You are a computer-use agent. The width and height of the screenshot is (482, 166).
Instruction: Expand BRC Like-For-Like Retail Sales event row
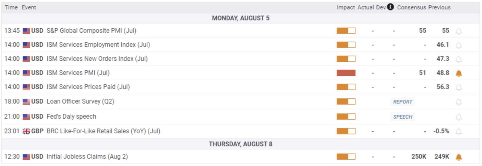(240, 131)
